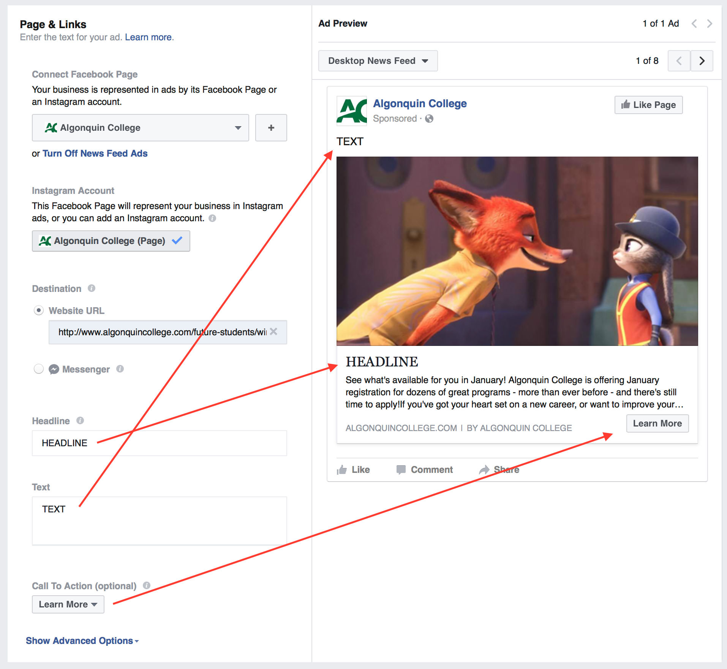727x669 pixels.
Task: Click the Like Page button in ad preview
Action: (648, 105)
